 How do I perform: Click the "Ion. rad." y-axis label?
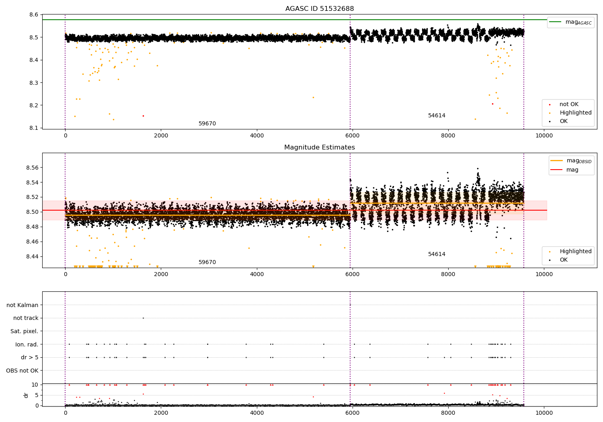tap(27, 344)
